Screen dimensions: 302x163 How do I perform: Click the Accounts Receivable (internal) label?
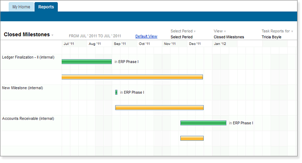[x=28, y=119]
